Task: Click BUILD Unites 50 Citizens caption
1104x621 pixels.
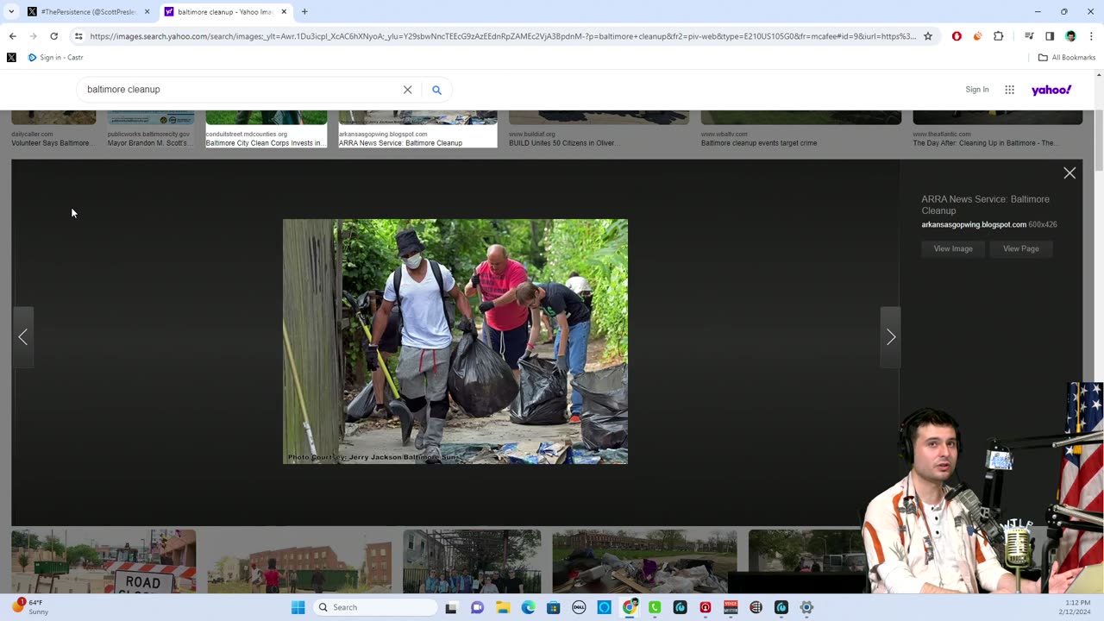Action: point(563,143)
